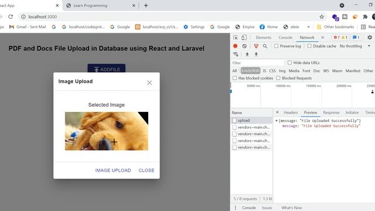Export HAR file download arrow
The image size is (375, 211).
pos(256,55)
